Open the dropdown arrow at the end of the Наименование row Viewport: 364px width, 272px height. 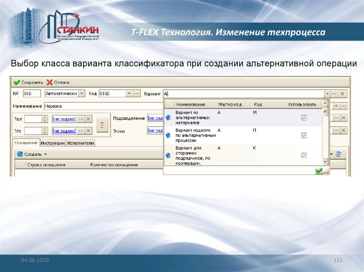pyautogui.click(x=336, y=106)
